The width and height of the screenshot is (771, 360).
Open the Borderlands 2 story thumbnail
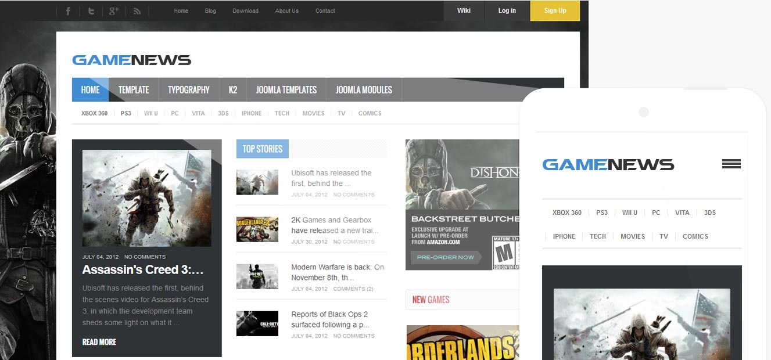coord(257,229)
